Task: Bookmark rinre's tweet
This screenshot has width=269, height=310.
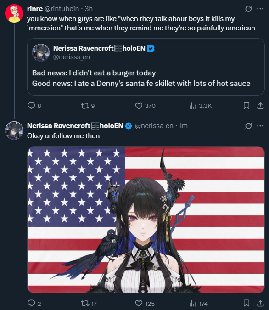Action: (x=246, y=106)
